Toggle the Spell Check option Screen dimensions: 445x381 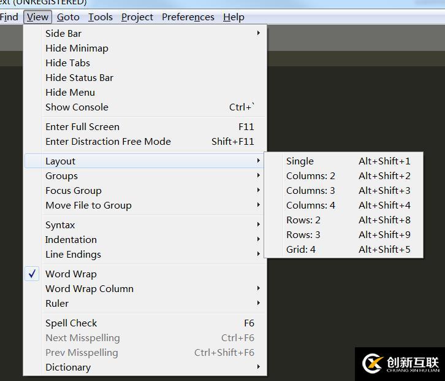tap(145, 323)
